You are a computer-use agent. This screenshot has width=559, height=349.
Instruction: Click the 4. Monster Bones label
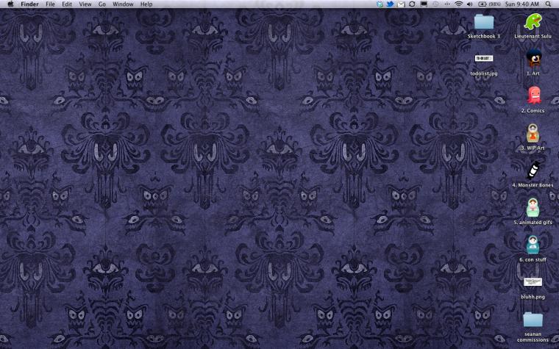pyautogui.click(x=533, y=185)
